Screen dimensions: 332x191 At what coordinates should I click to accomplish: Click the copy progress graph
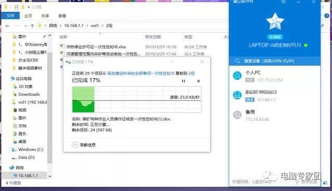click(136, 99)
